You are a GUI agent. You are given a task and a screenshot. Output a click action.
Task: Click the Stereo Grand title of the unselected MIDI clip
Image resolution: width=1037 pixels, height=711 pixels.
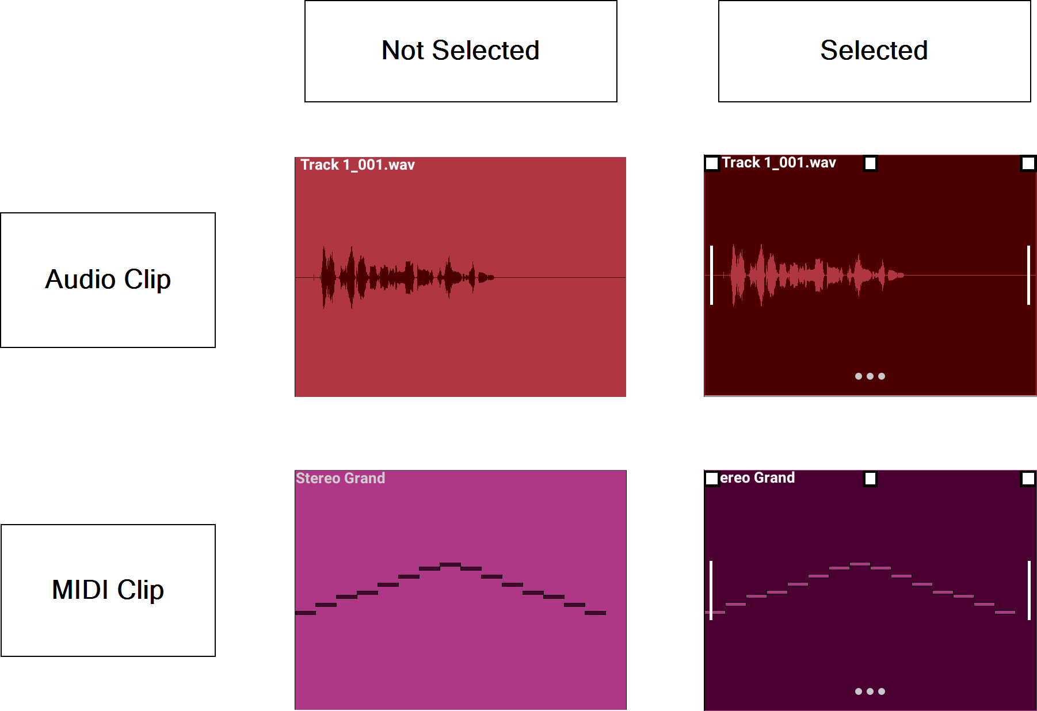340,479
